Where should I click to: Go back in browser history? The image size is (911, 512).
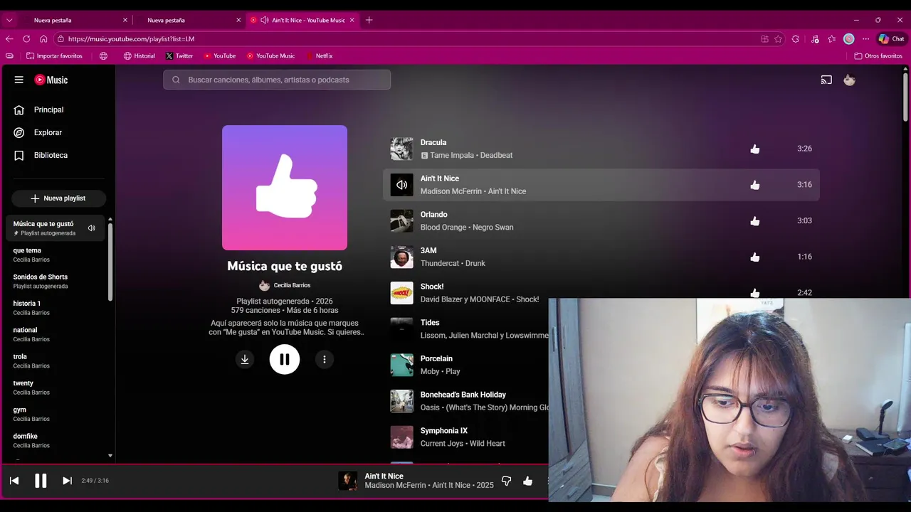point(9,39)
